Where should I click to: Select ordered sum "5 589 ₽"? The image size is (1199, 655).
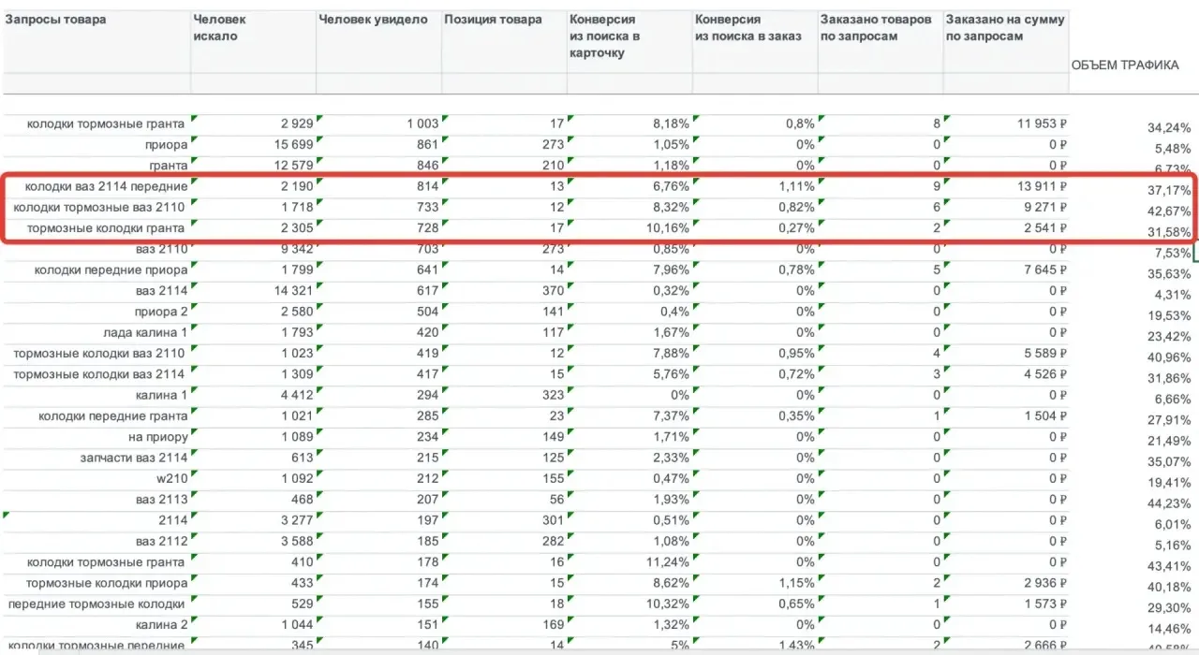(1044, 353)
